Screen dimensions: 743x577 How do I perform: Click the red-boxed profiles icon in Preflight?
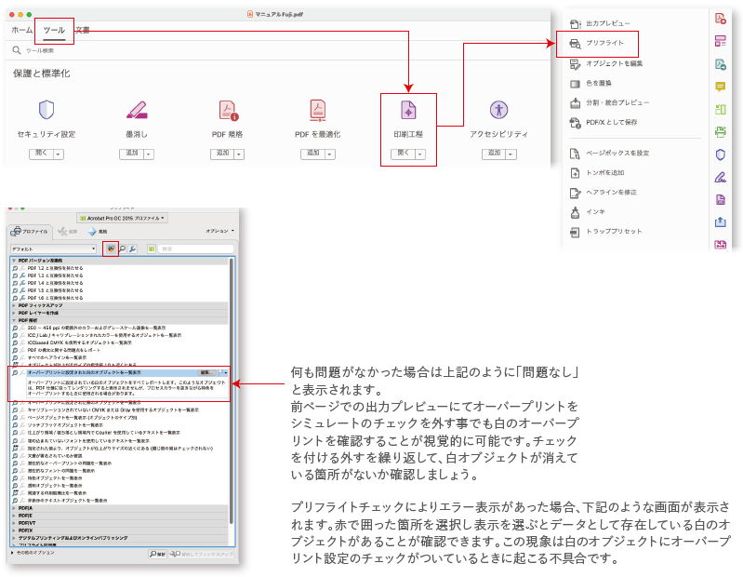pos(111,249)
